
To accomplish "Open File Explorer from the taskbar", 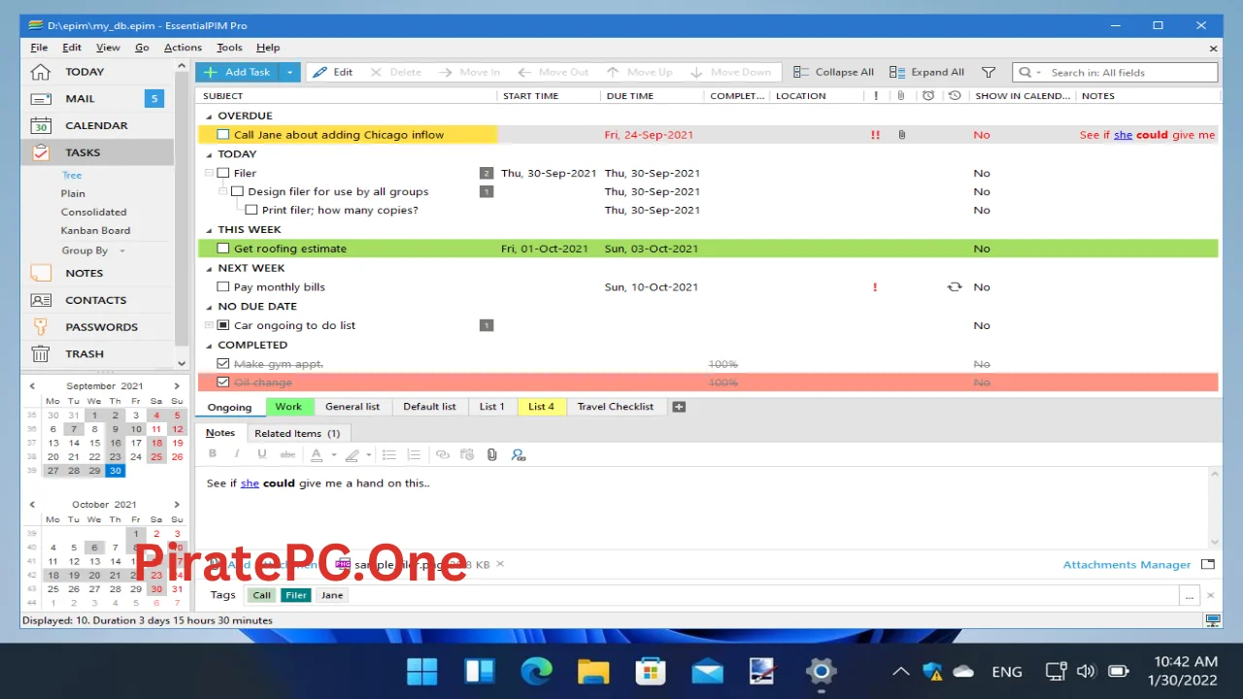I will pyautogui.click(x=593, y=671).
